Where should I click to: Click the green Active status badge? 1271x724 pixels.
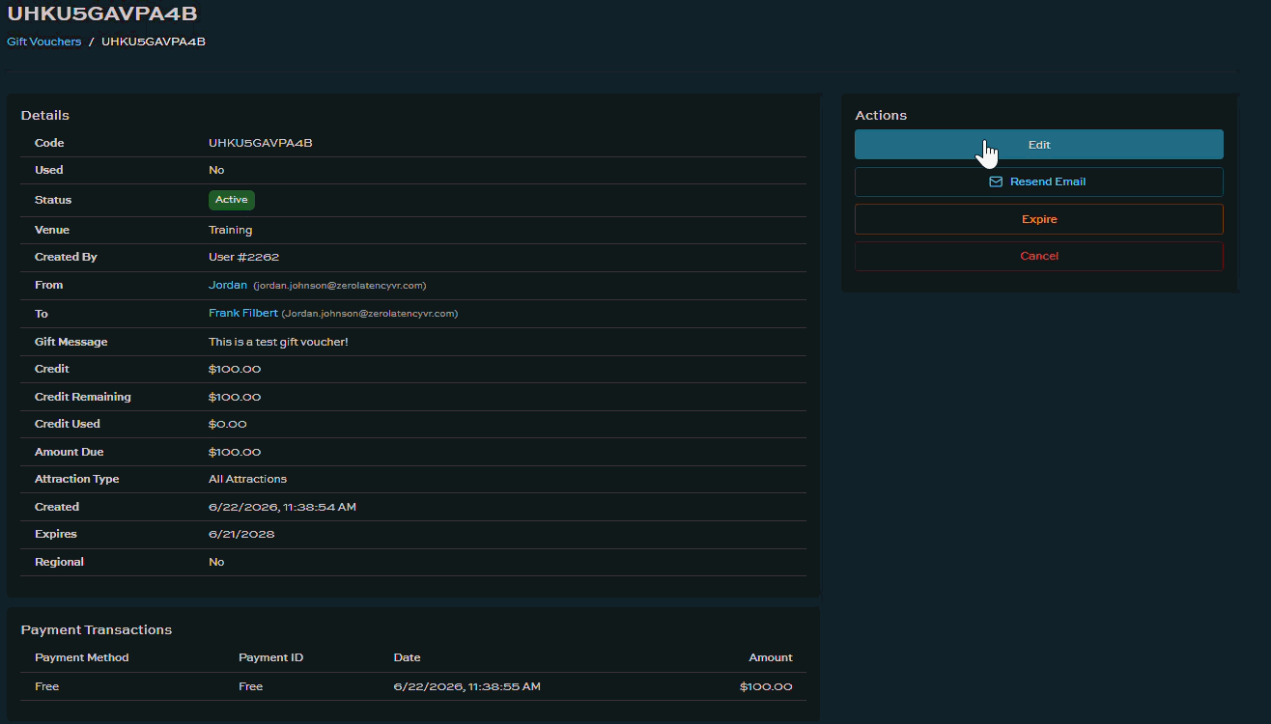click(232, 200)
